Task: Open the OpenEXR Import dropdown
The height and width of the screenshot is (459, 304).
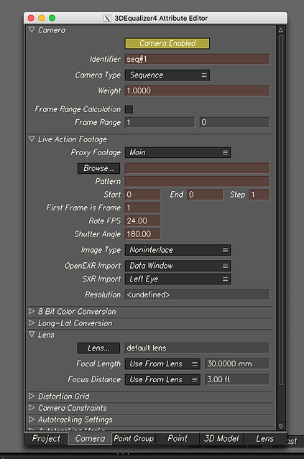Action: pyautogui.click(x=178, y=266)
